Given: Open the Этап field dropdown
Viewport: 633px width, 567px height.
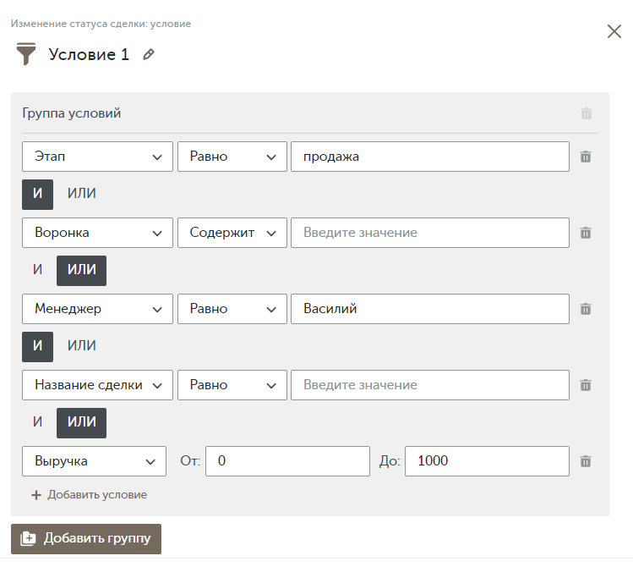Looking at the screenshot, I should pos(97,157).
